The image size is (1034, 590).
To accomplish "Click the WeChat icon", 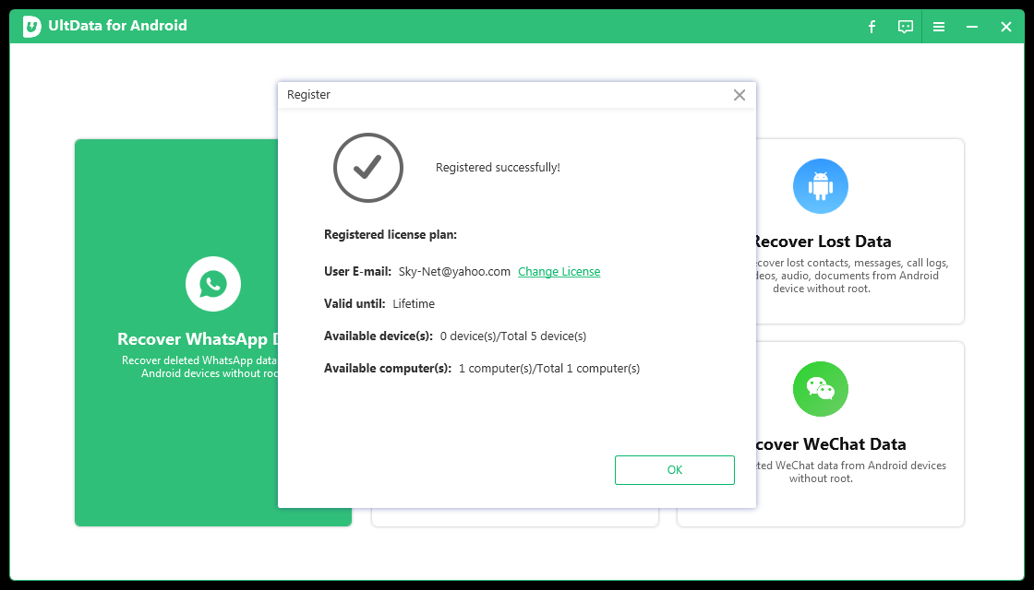I will point(821,389).
